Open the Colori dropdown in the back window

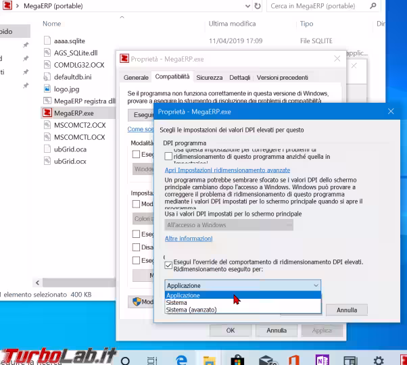[x=143, y=219]
